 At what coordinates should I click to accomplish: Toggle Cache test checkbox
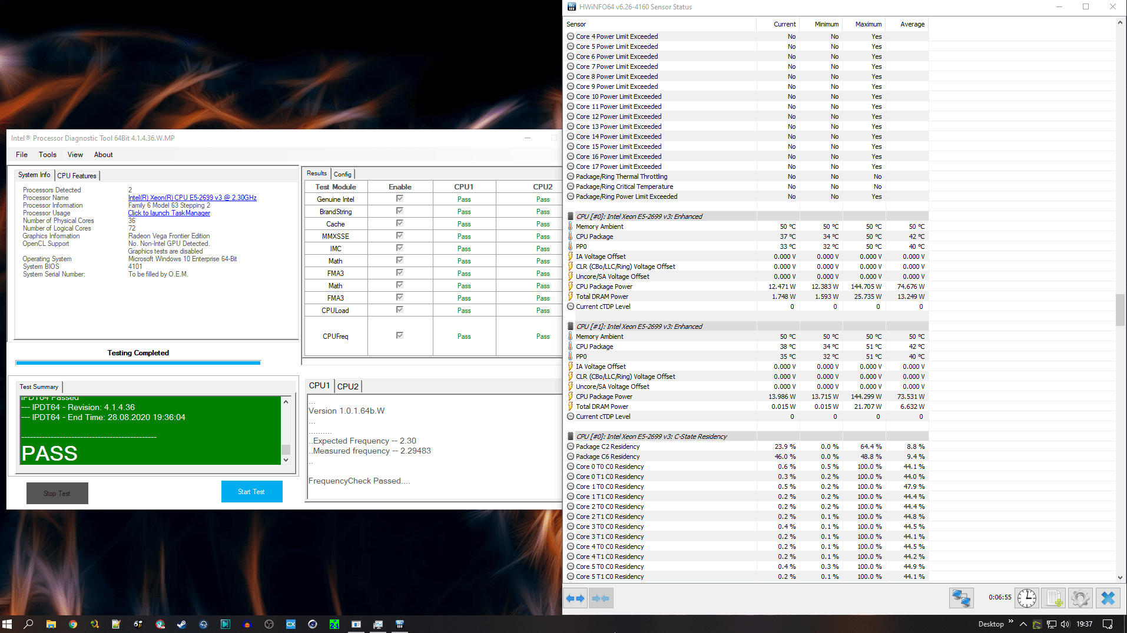[400, 224]
